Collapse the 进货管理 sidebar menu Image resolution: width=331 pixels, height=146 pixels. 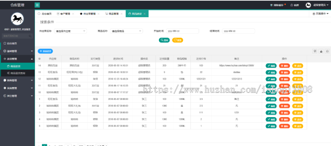click(17, 59)
